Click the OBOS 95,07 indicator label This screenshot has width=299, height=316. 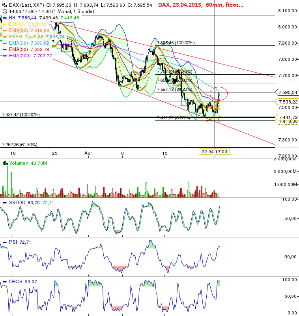23,282
